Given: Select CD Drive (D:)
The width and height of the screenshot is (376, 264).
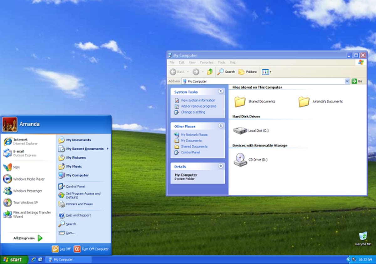Looking at the screenshot, I should click(251, 160).
